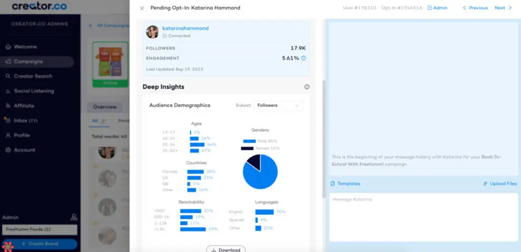The width and height of the screenshot is (521, 252).
Task: Click the Upload Files paperclip icon
Action: coord(485,184)
